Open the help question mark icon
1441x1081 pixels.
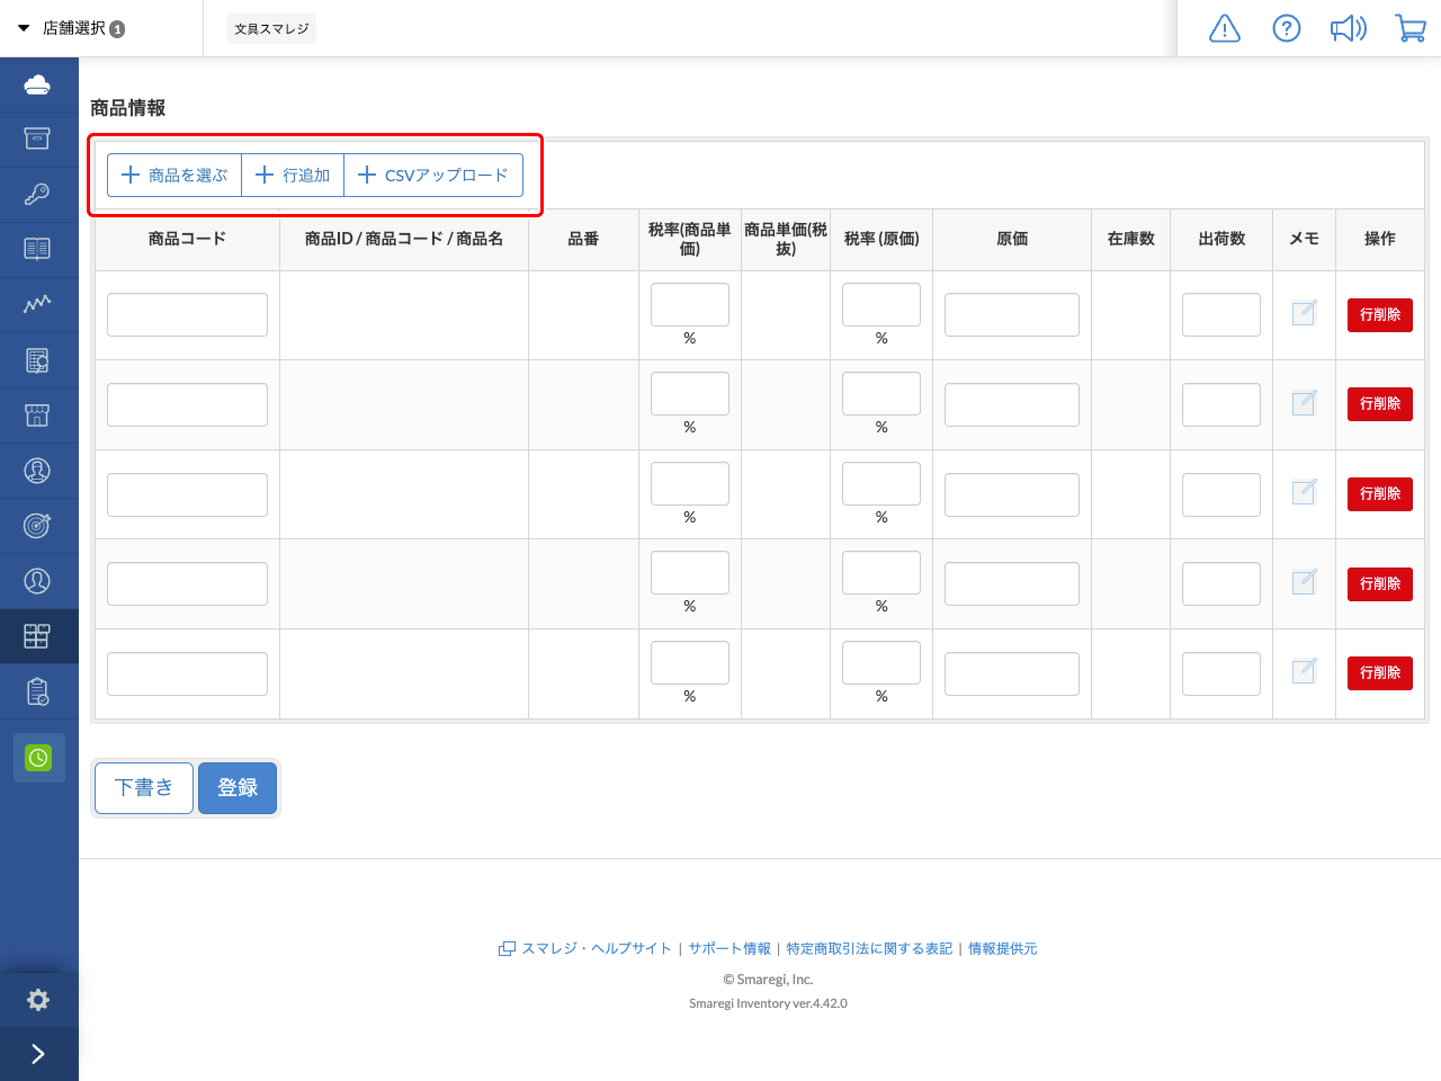tap(1286, 29)
